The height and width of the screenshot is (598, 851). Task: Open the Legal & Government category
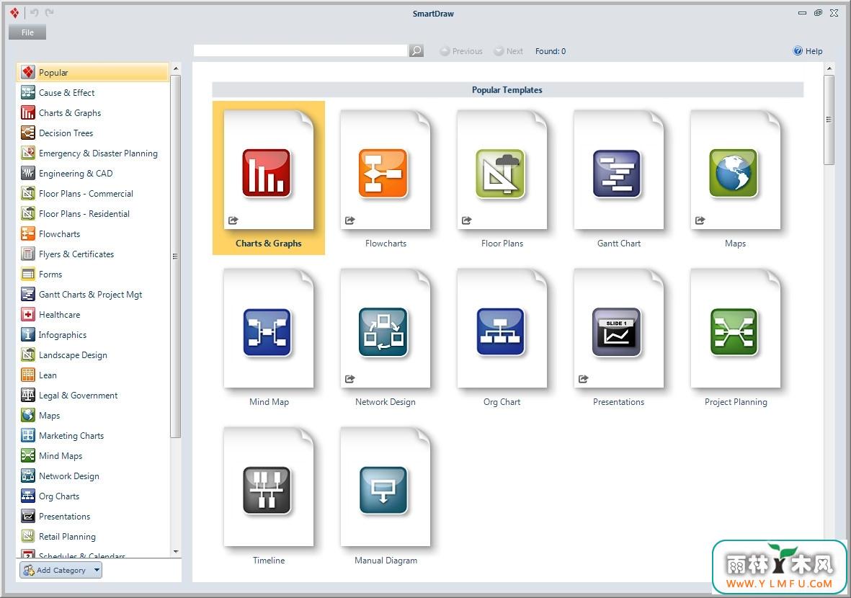pyautogui.click(x=93, y=395)
